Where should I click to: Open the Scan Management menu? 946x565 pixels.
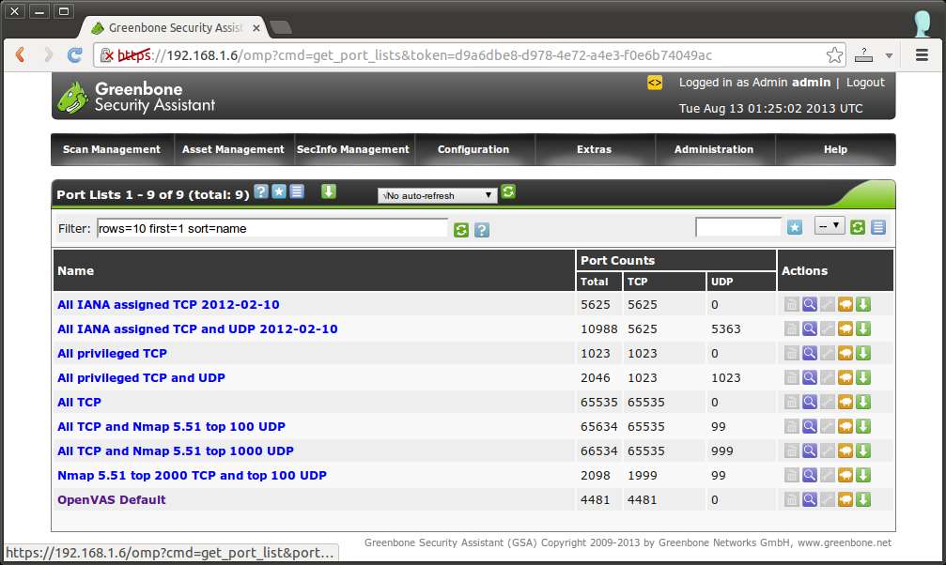pos(112,149)
